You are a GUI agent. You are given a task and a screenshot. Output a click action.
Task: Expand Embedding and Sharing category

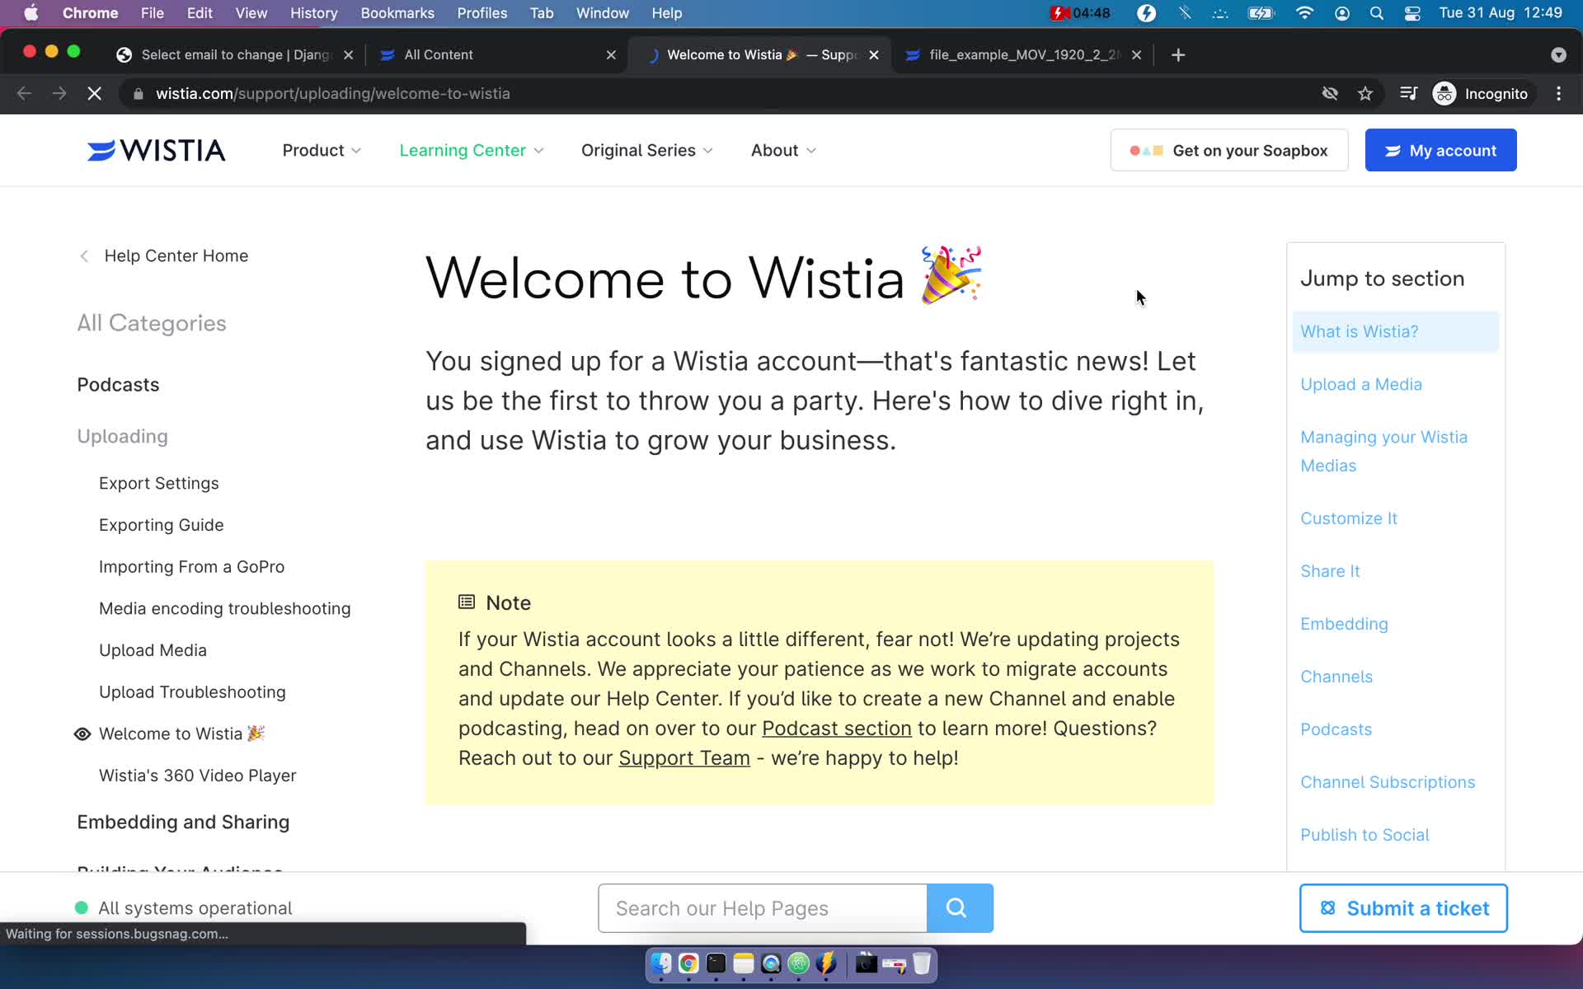[x=183, y=823]
